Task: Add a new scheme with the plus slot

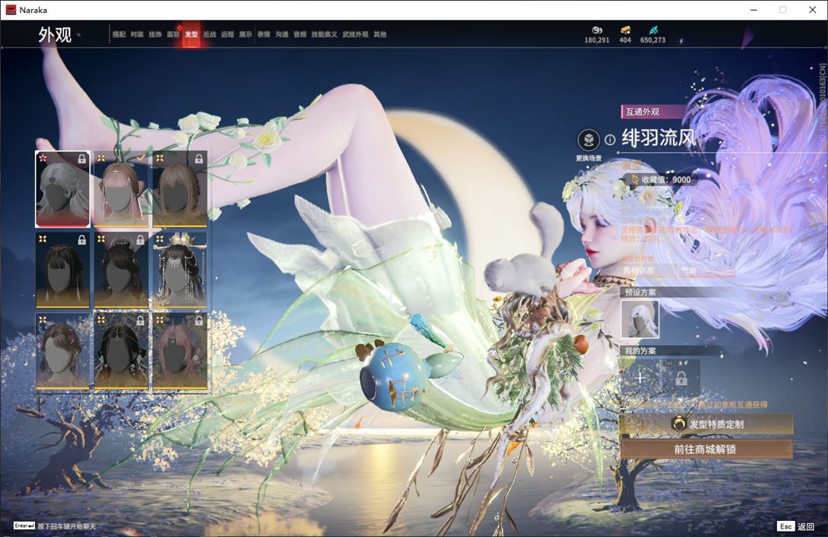Action: [640, 377]
